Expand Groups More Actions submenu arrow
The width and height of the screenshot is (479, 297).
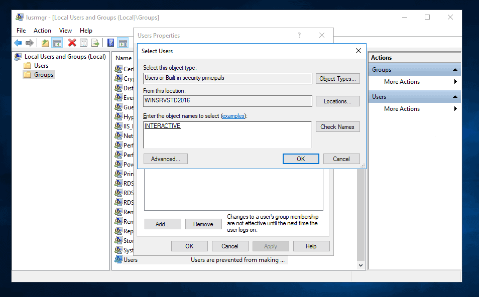pos(455,82)
